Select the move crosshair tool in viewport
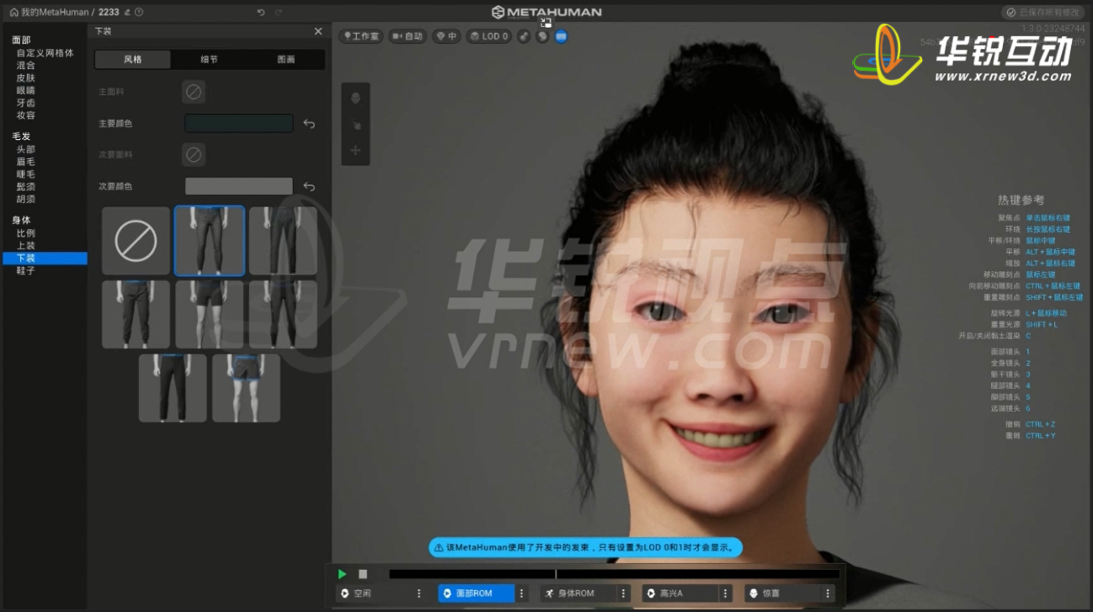1093x612 pixels. coord(355,151)
